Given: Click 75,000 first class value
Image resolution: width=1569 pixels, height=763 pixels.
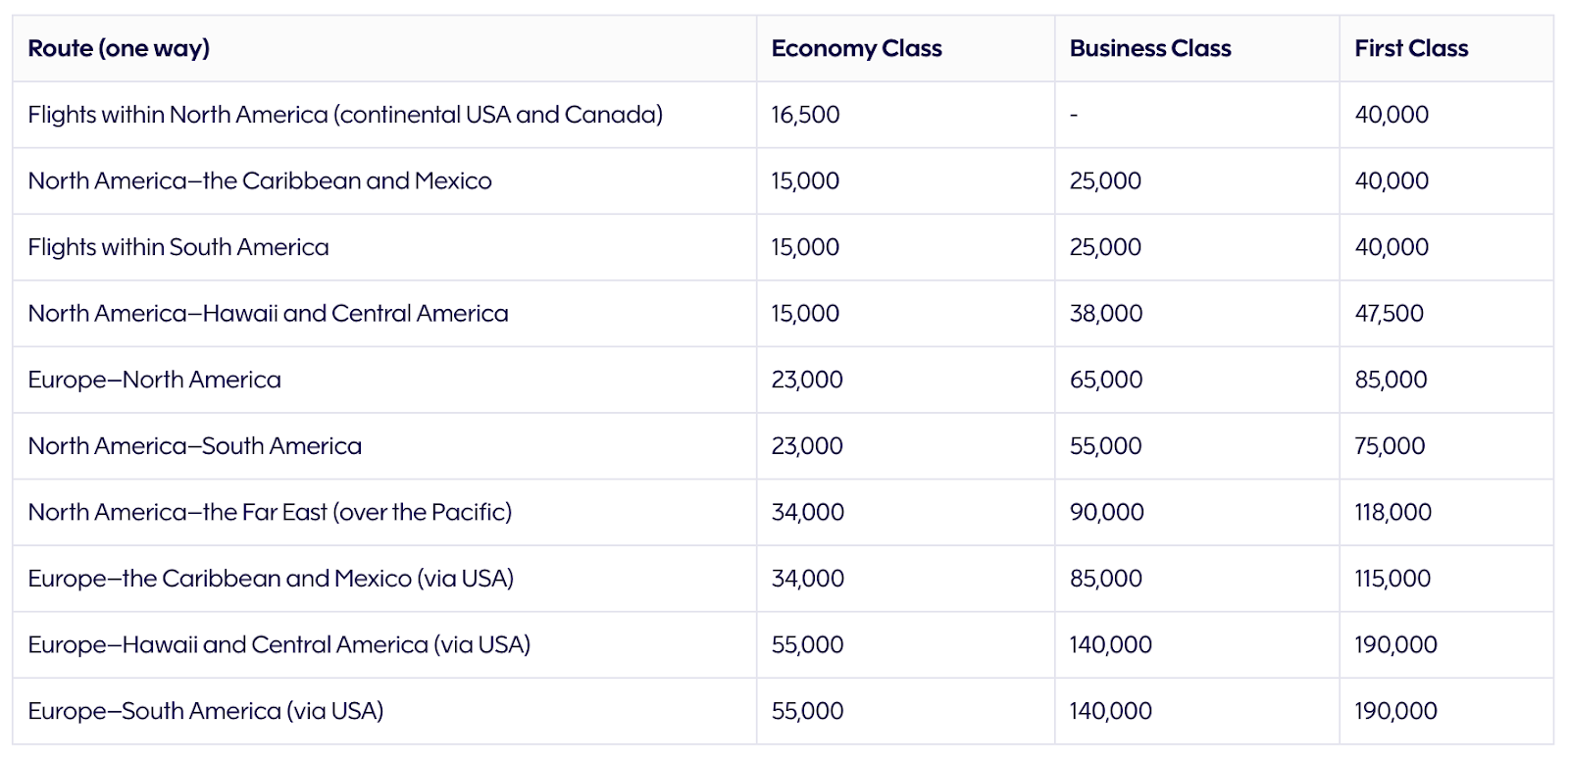Looking at the screenshot, I should (x=1390, y=446).
